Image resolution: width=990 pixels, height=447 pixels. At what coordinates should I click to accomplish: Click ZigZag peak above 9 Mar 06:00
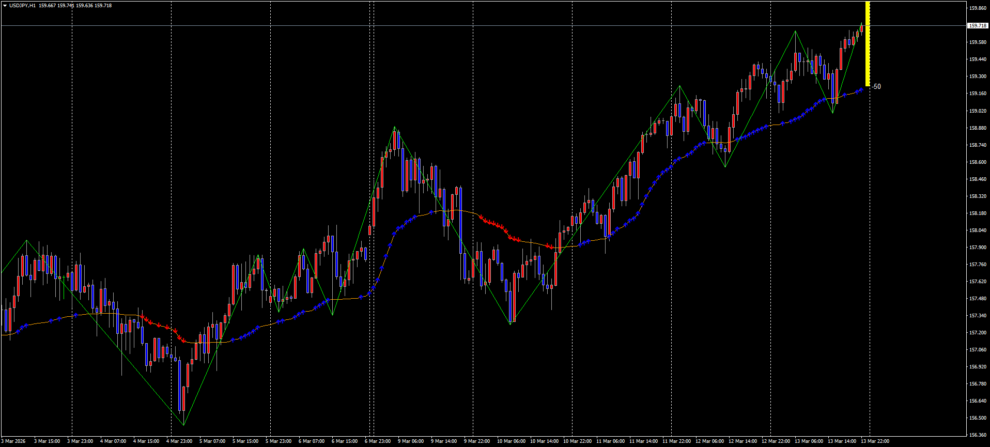(395, 127)
